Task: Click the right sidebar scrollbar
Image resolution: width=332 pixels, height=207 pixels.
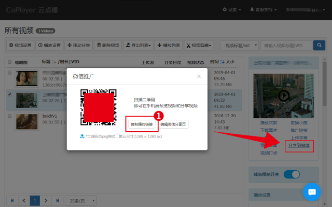Action: point(324,84)
